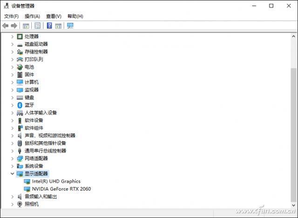Click the show/hide console tree toolbar icon
The height and width of the screenshot is (218, 298).
click(x=26, y=26)
